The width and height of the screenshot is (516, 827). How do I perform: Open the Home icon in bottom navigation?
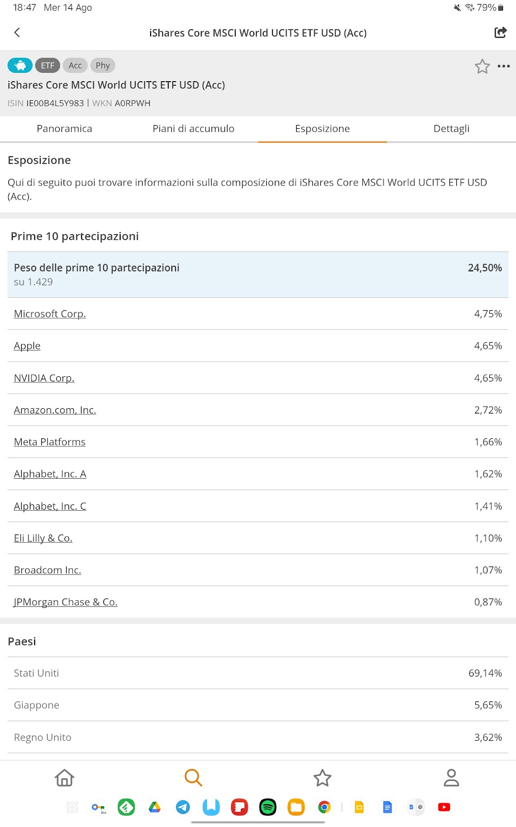(x=64, y=777)
